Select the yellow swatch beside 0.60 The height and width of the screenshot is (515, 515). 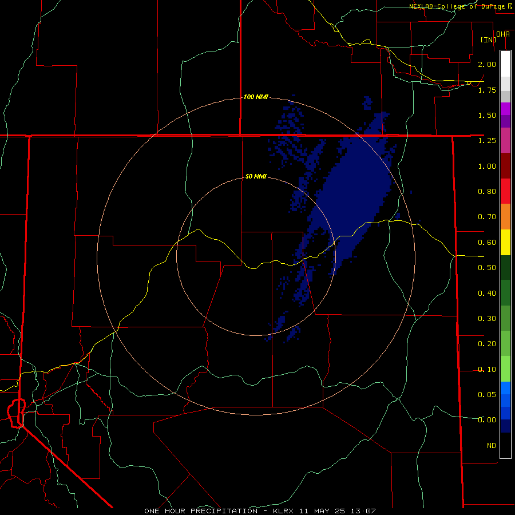[x=505, y=242]
